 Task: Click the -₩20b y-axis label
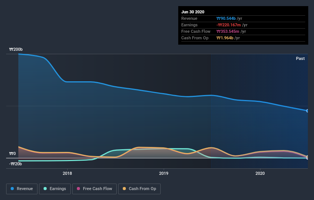pyautogui.click(x=15, y=164)
